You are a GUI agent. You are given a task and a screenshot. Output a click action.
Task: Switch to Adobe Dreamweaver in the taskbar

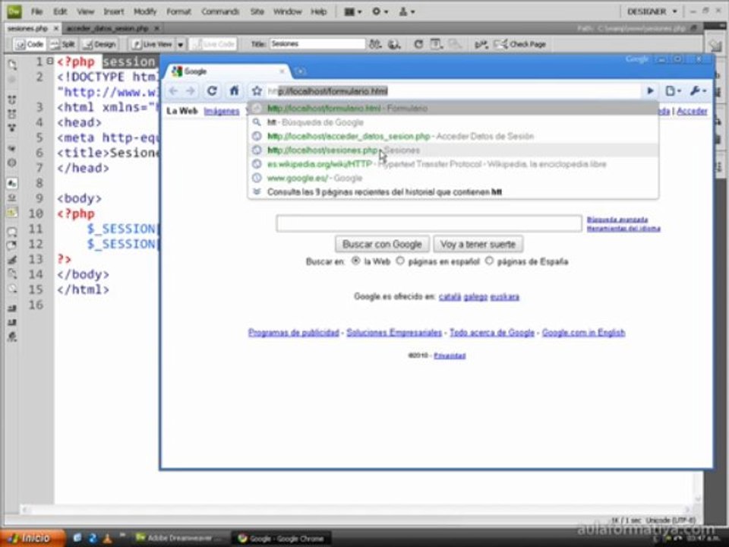pos(178,538)
